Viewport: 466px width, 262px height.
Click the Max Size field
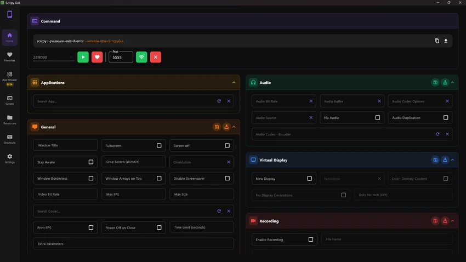[x=202, y=194]
